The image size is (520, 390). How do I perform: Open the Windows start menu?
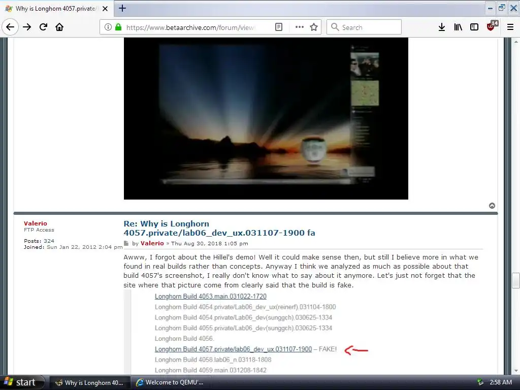(22, 382)
